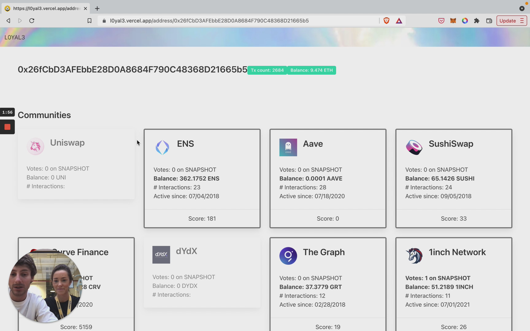Open the extensions puzzle icon
This screenshot has width=530, height=331.
(477, 21)
